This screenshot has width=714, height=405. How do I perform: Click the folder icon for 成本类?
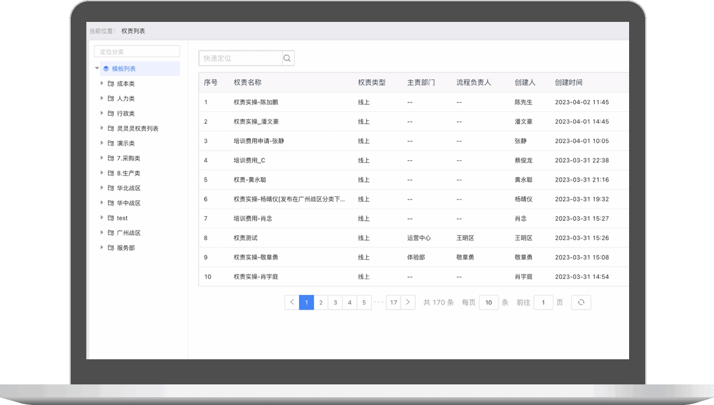click(111, 84)
